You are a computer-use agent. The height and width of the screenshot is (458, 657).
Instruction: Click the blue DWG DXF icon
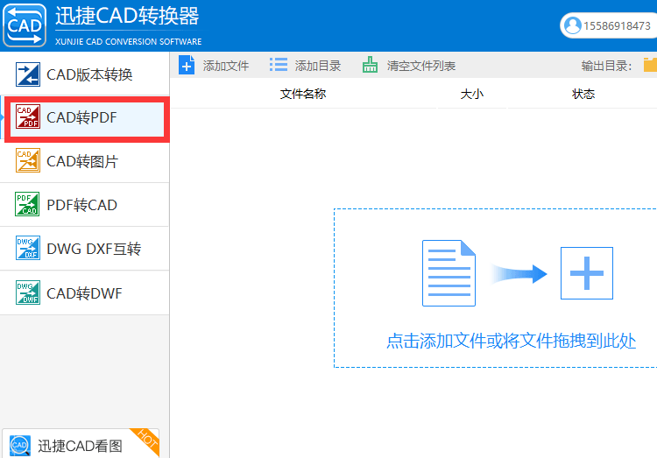click(x=28, y=248)
